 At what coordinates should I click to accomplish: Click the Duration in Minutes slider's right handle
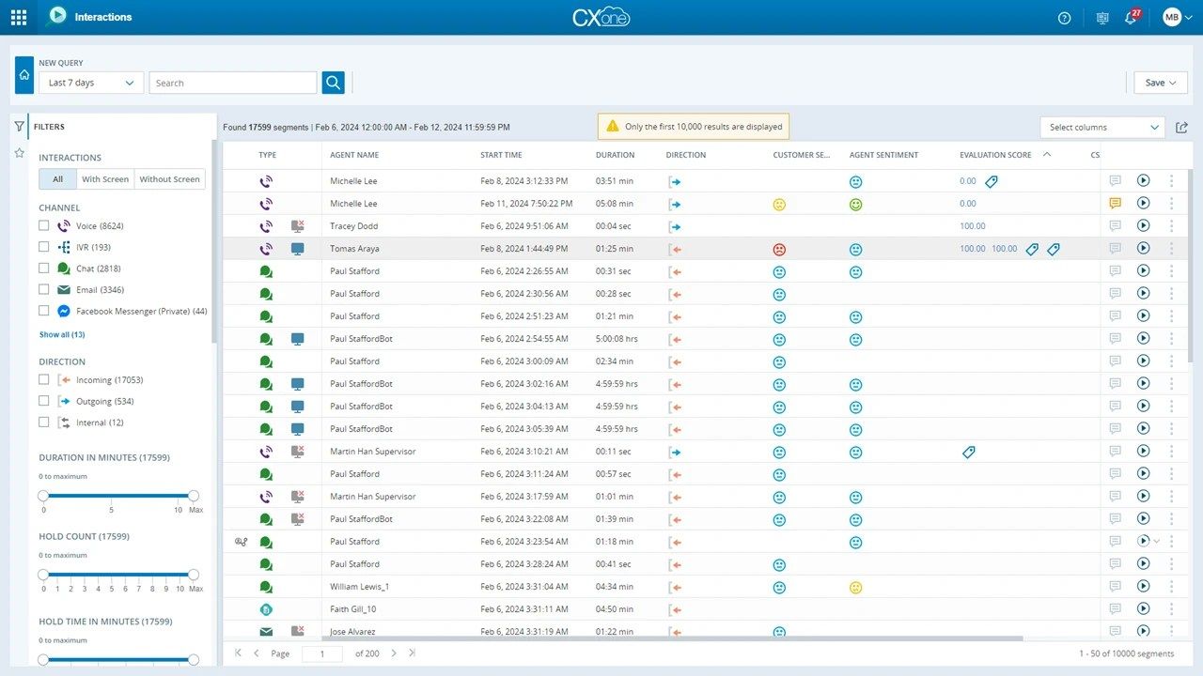(x=194, y=496)
